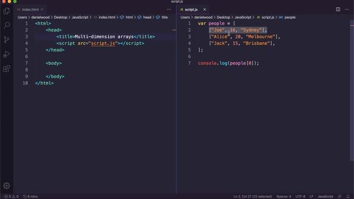Select the 'head' symbol in the breadcrumb
This screenshot has width=354, height=199.
point(147,17)
